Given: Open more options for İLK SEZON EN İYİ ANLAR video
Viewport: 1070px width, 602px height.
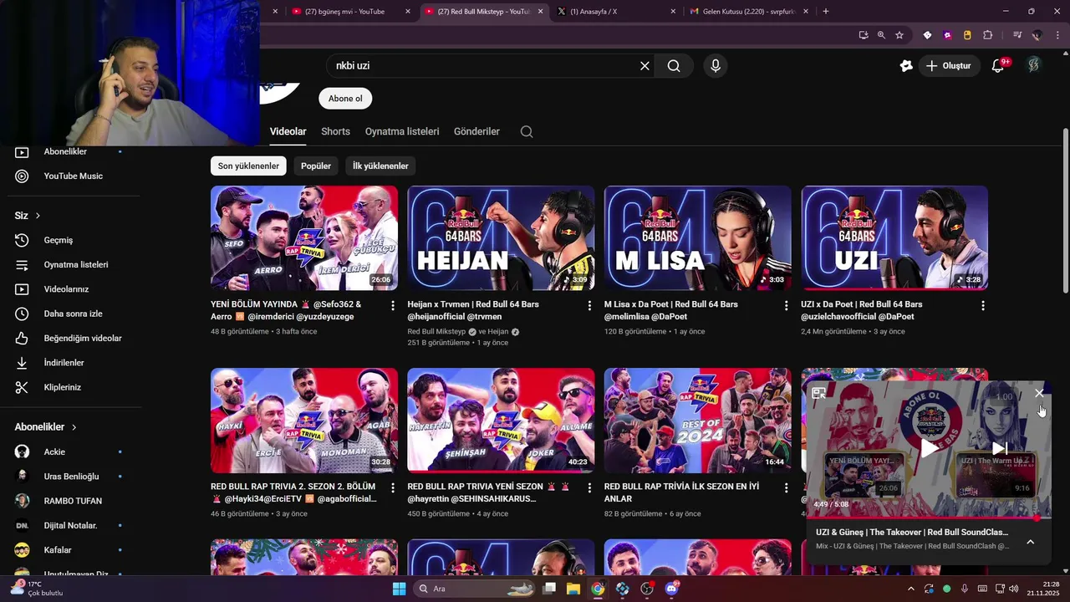Looking at the screenshot, I should click(x=786, y=488).
